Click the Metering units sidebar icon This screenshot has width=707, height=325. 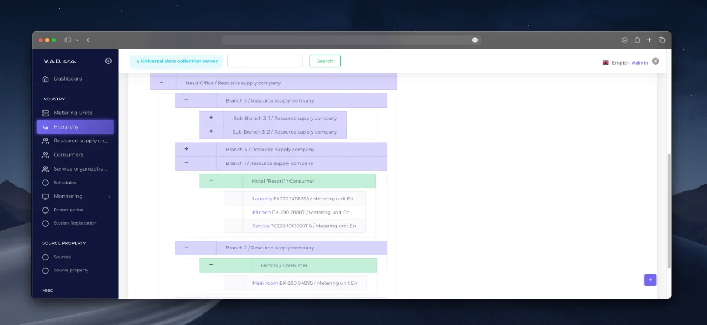tap(45, 113)
